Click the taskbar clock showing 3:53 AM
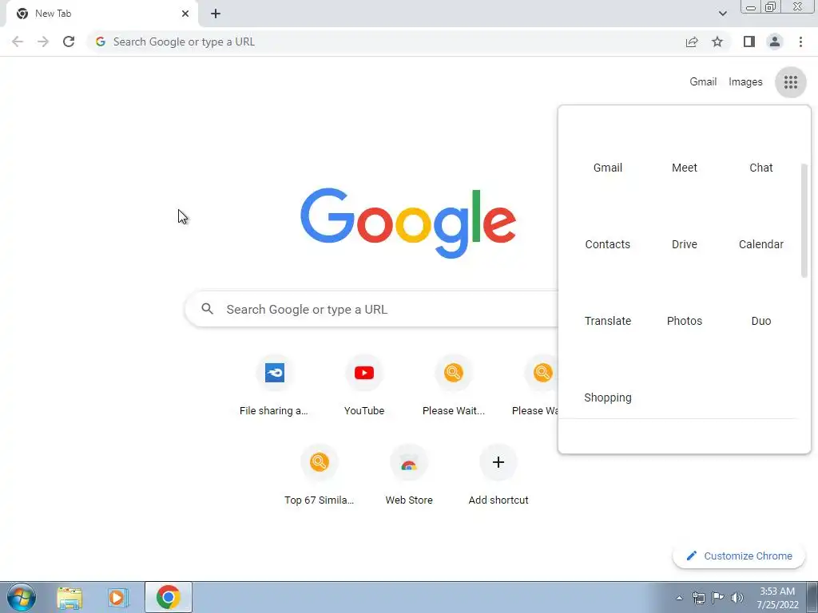Viewport: 818px width, 613px height. [777, 598]
